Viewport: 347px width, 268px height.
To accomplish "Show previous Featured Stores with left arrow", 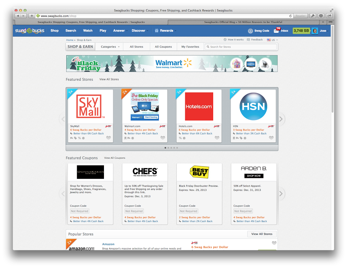I will (x=63, y=119).
